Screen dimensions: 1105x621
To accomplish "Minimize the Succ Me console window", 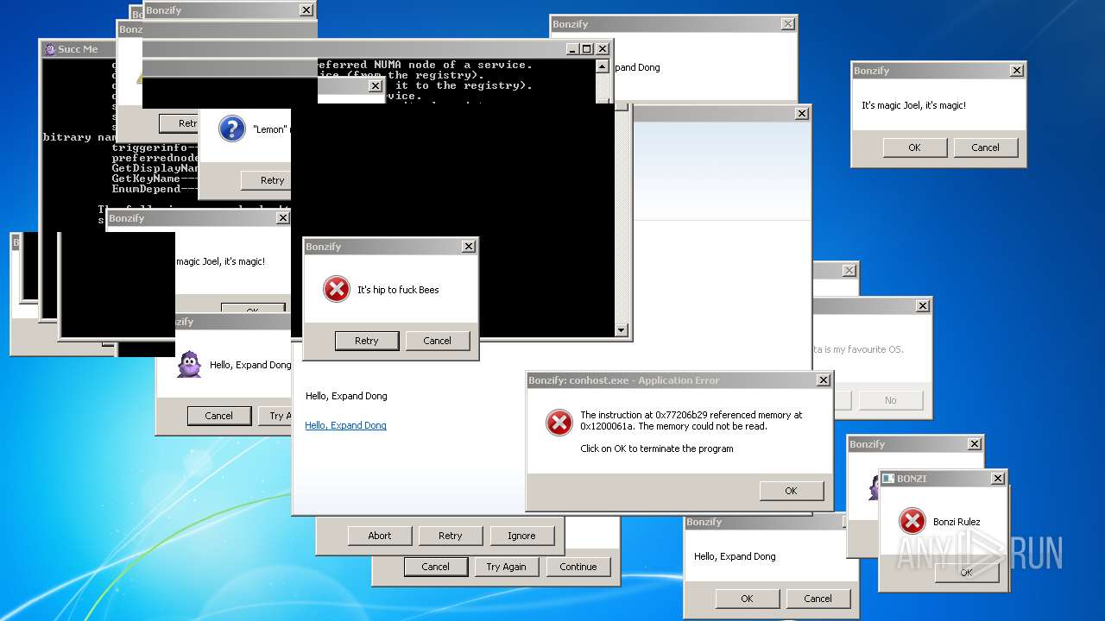I will [571, 49].
